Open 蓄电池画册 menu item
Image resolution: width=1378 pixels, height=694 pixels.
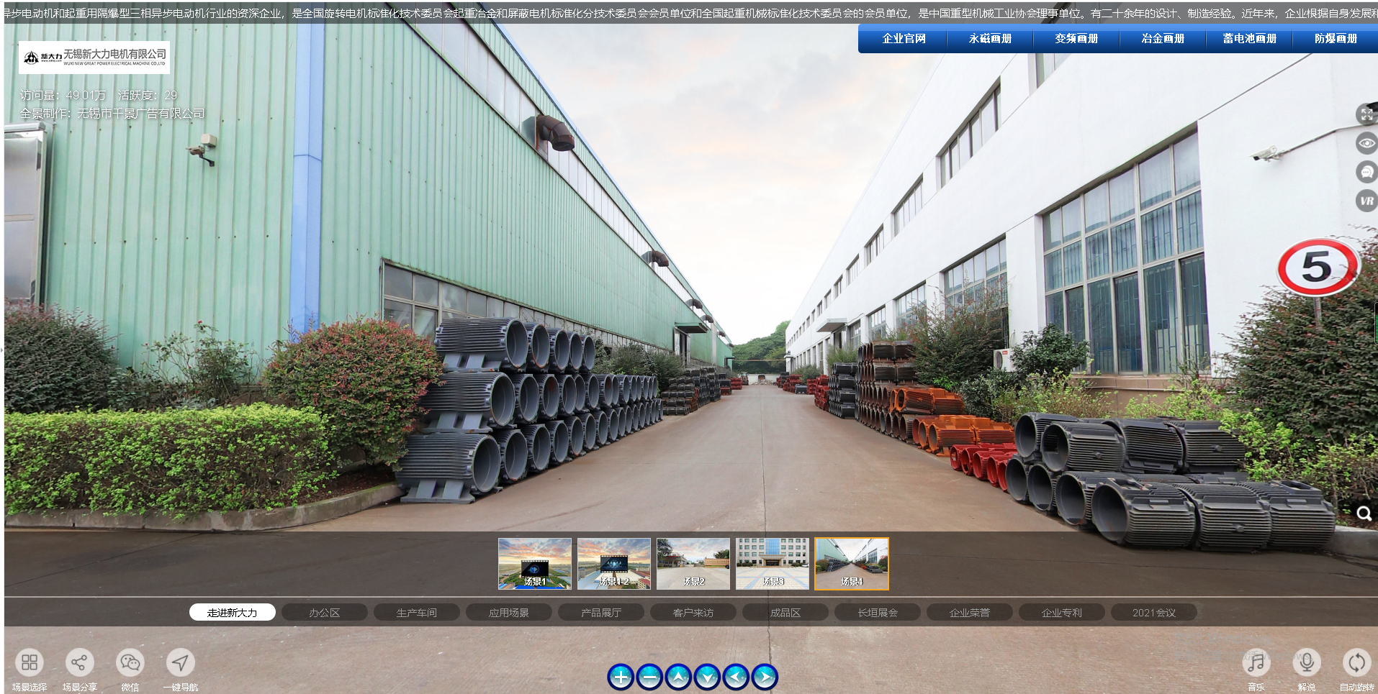tap(1249, 39)
